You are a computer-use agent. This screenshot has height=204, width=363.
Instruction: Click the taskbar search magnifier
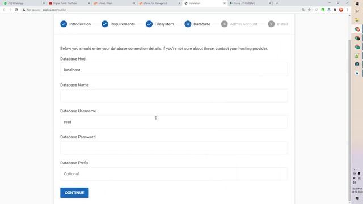pos(357,11)
